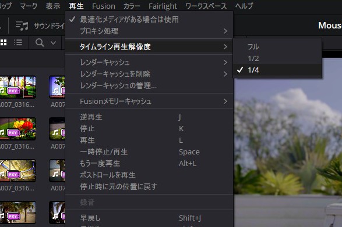Choose 早戻し menu entry
The image size is (342, 227).
point(149,218)
